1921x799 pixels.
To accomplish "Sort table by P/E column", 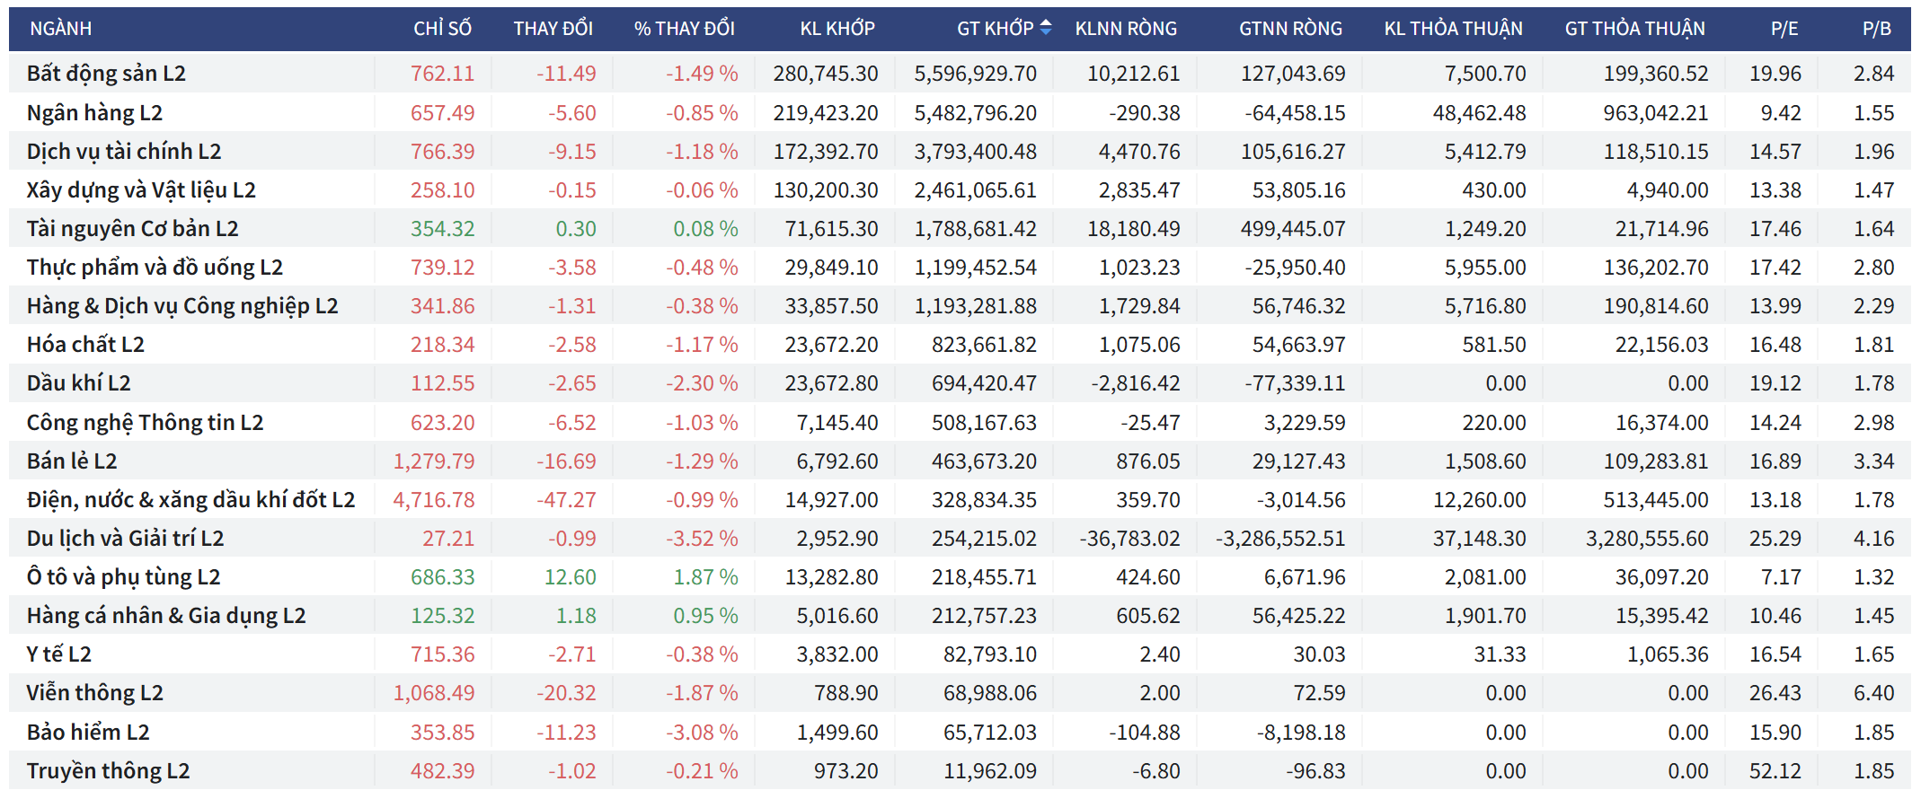I will pyautogui.click(x=1784, y=29).
